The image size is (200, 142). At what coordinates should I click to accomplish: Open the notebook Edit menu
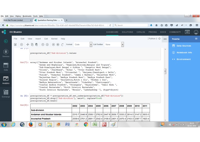(22, 39)
